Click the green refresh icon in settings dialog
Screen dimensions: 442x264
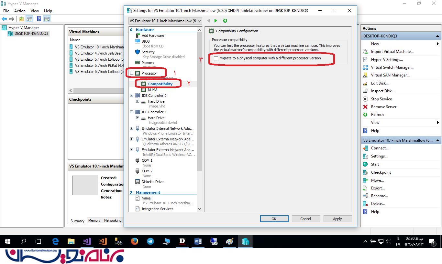[225, 21]
